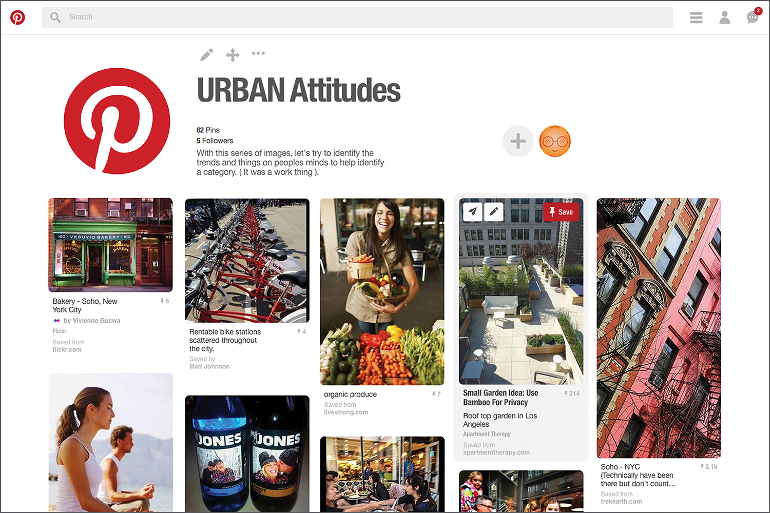Open the notifications chat bubble icon
This screenshot has width=770, height=513.
coord(753,17)
